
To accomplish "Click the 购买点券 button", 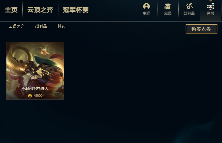I will click(x=201, y=29).
